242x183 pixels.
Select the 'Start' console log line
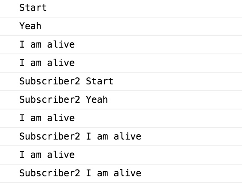(121, 8)
